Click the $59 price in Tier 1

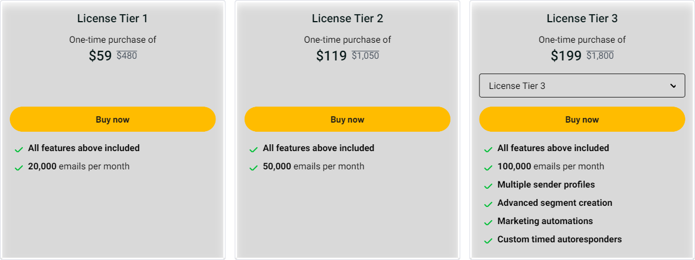(101, 56)
